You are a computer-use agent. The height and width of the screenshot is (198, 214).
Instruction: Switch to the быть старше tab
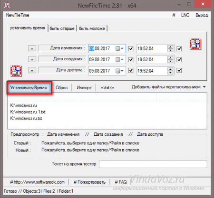point(62,28)
